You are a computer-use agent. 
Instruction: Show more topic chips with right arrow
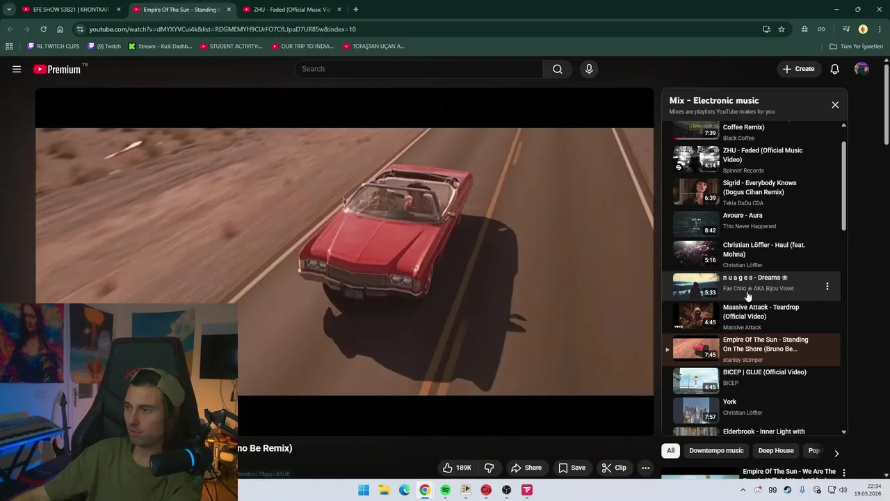pos(836,453)
